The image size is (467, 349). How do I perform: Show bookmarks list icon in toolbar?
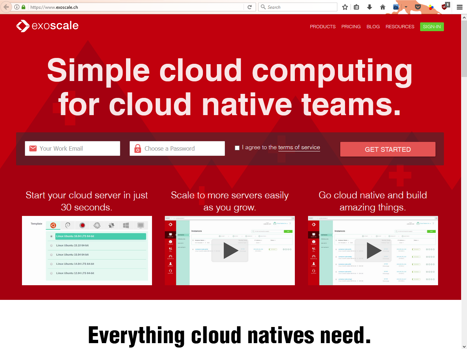[356, 7]
